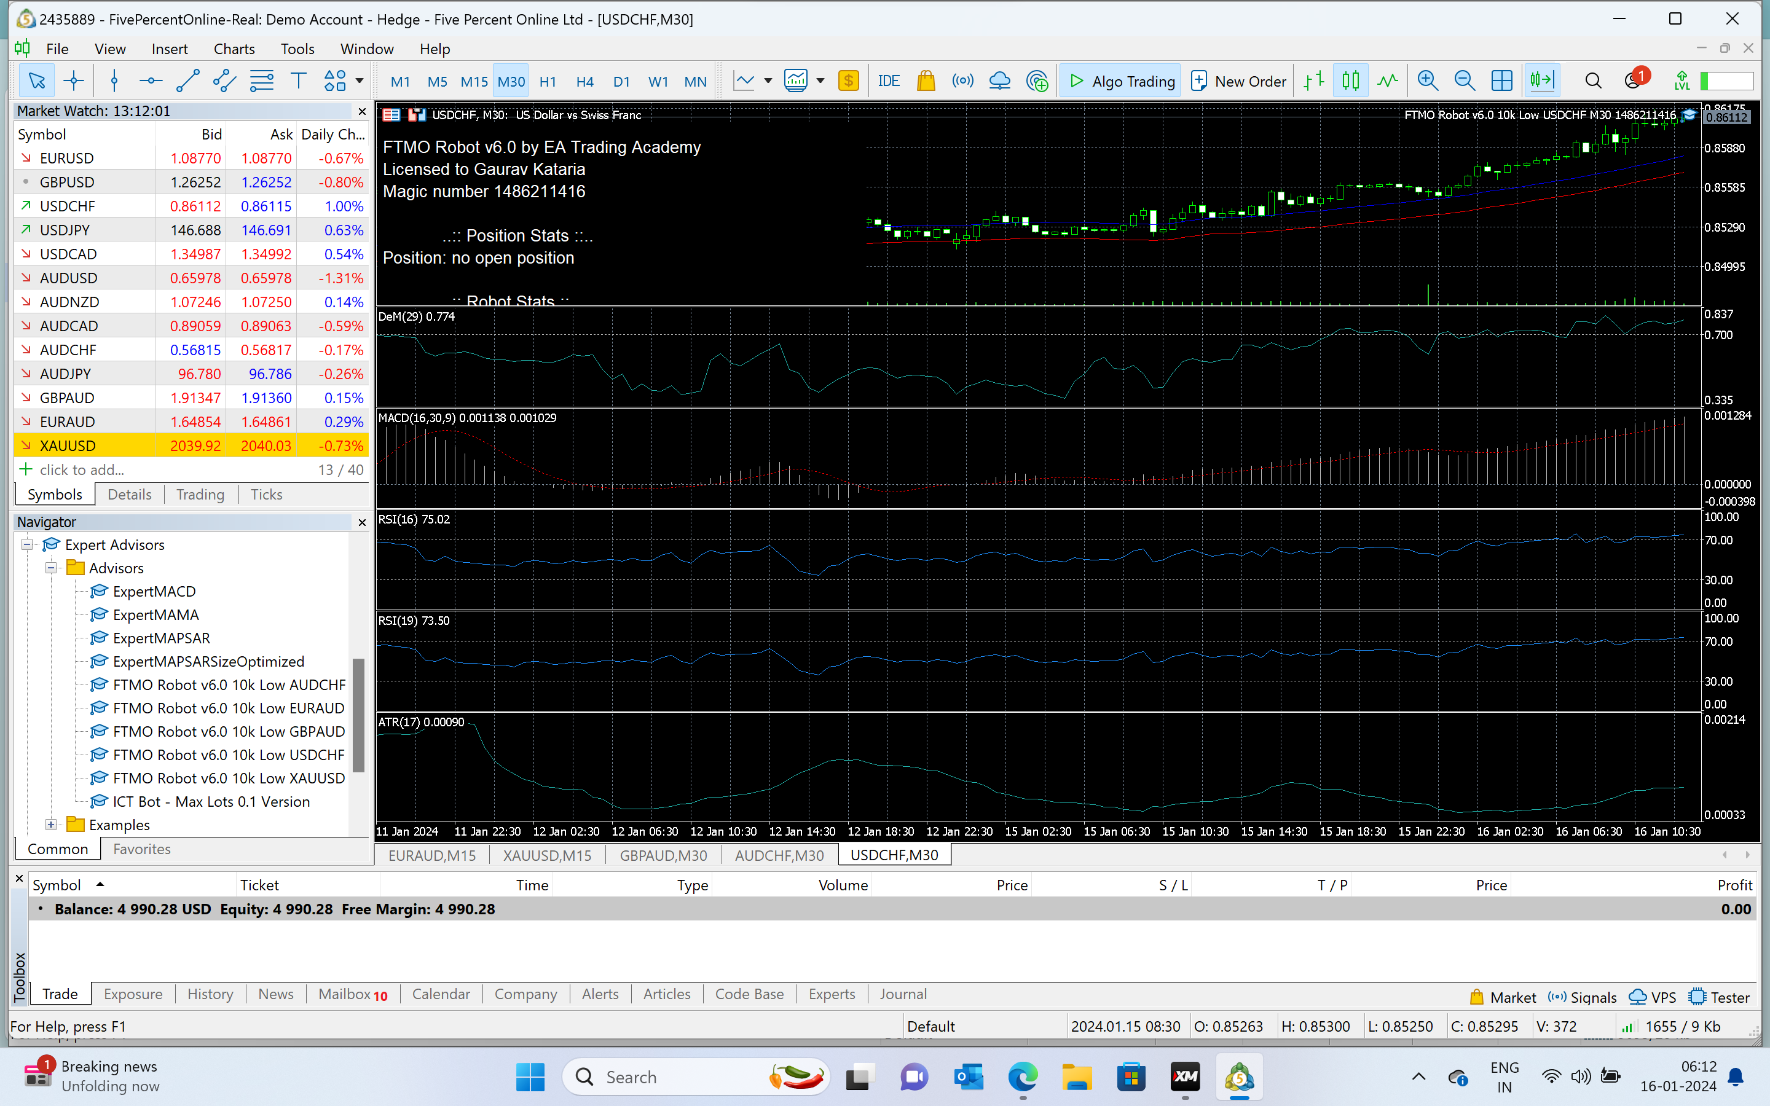The height and width of the screenshot is (1106, 1770).
Task: Open the graphical objects shapes dropdown
Action: point(359,80)
